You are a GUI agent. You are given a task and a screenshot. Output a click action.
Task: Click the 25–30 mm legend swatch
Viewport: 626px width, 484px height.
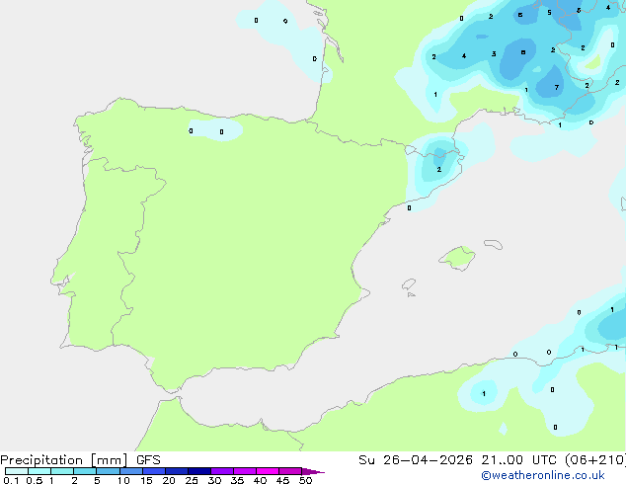click(199, 471)
